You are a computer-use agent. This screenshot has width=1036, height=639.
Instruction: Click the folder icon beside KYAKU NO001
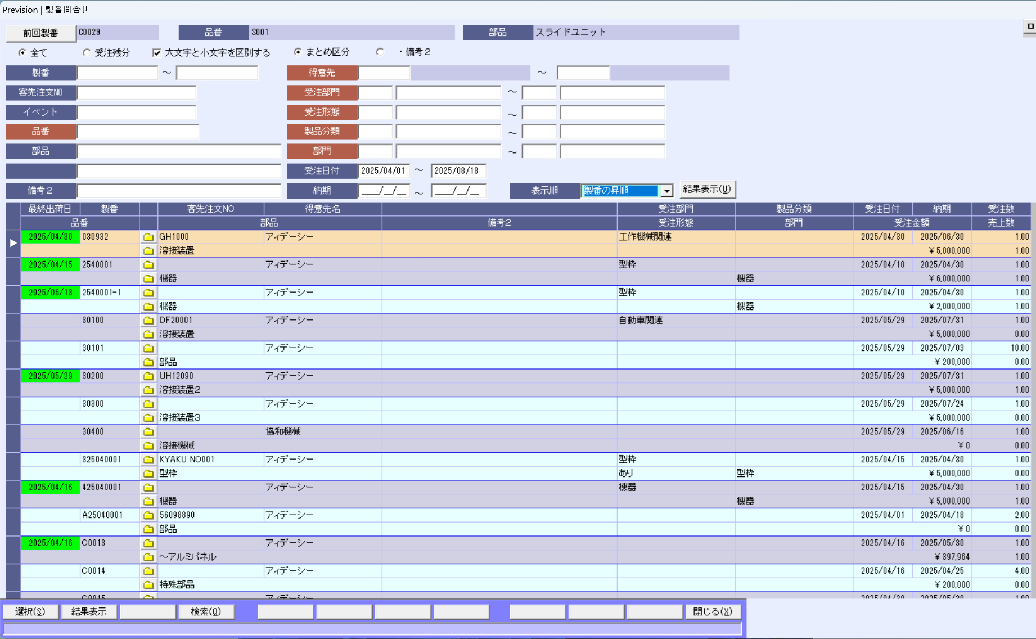tap(148, 460)
